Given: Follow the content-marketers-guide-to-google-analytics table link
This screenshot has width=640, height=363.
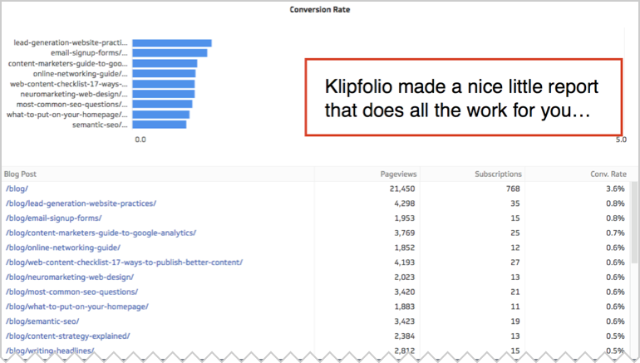Looking at the screenshot, I should [x=101, y=233].
